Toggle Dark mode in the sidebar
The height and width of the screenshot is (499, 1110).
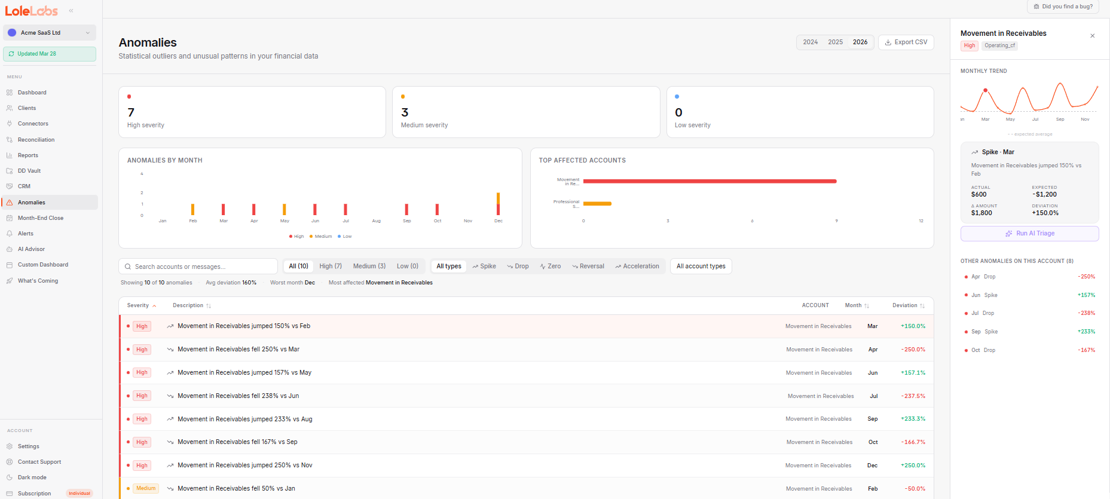click(x=32, y=477)
